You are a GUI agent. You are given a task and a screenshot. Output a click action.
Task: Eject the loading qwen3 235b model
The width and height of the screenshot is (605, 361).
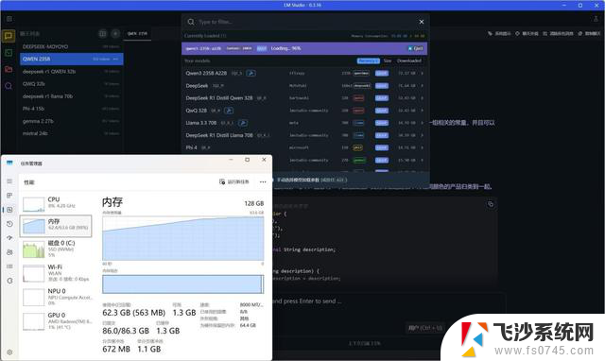point(416,48)
